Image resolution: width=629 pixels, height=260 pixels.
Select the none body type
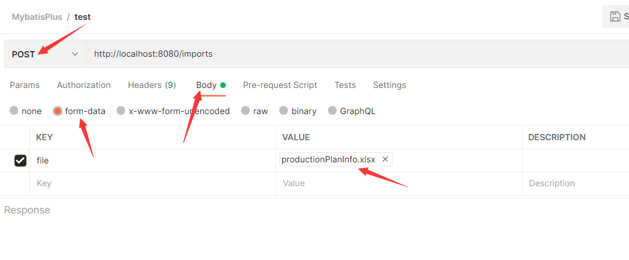click(x=14, y=111)
